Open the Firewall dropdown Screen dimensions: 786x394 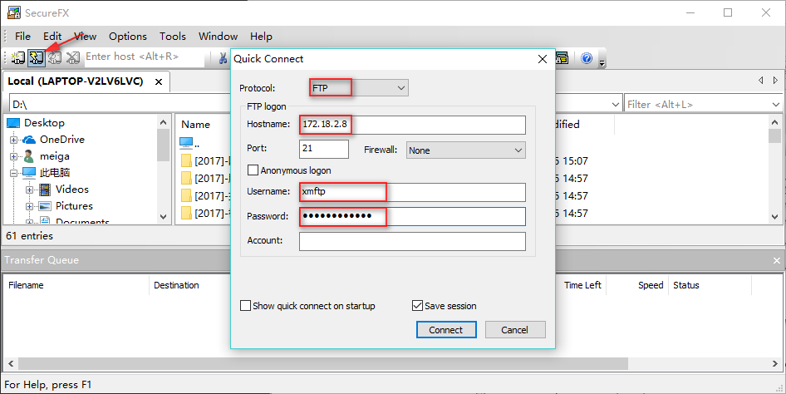[x=518, y=150]
